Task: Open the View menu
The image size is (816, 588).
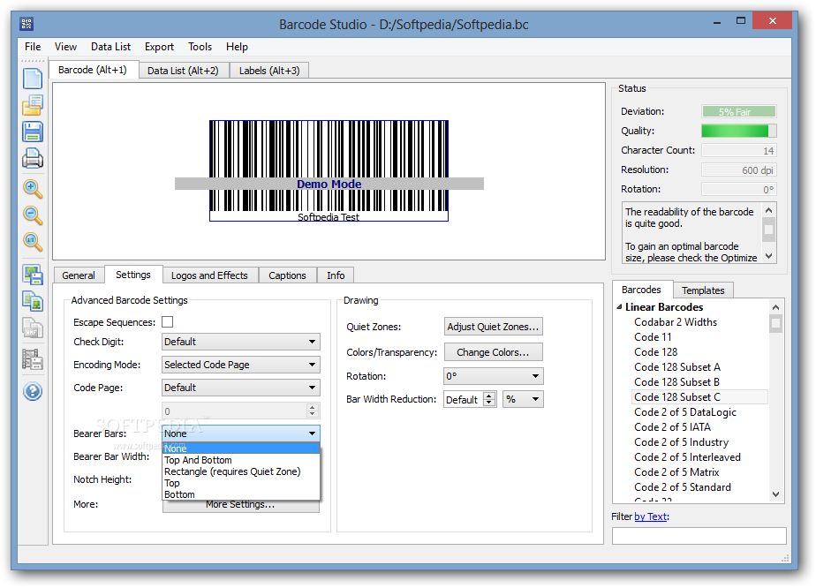Action: pos(65,47)
